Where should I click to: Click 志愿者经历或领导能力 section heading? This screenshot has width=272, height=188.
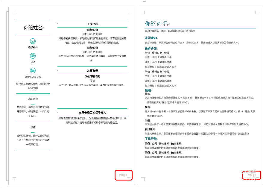coord(92,113)
